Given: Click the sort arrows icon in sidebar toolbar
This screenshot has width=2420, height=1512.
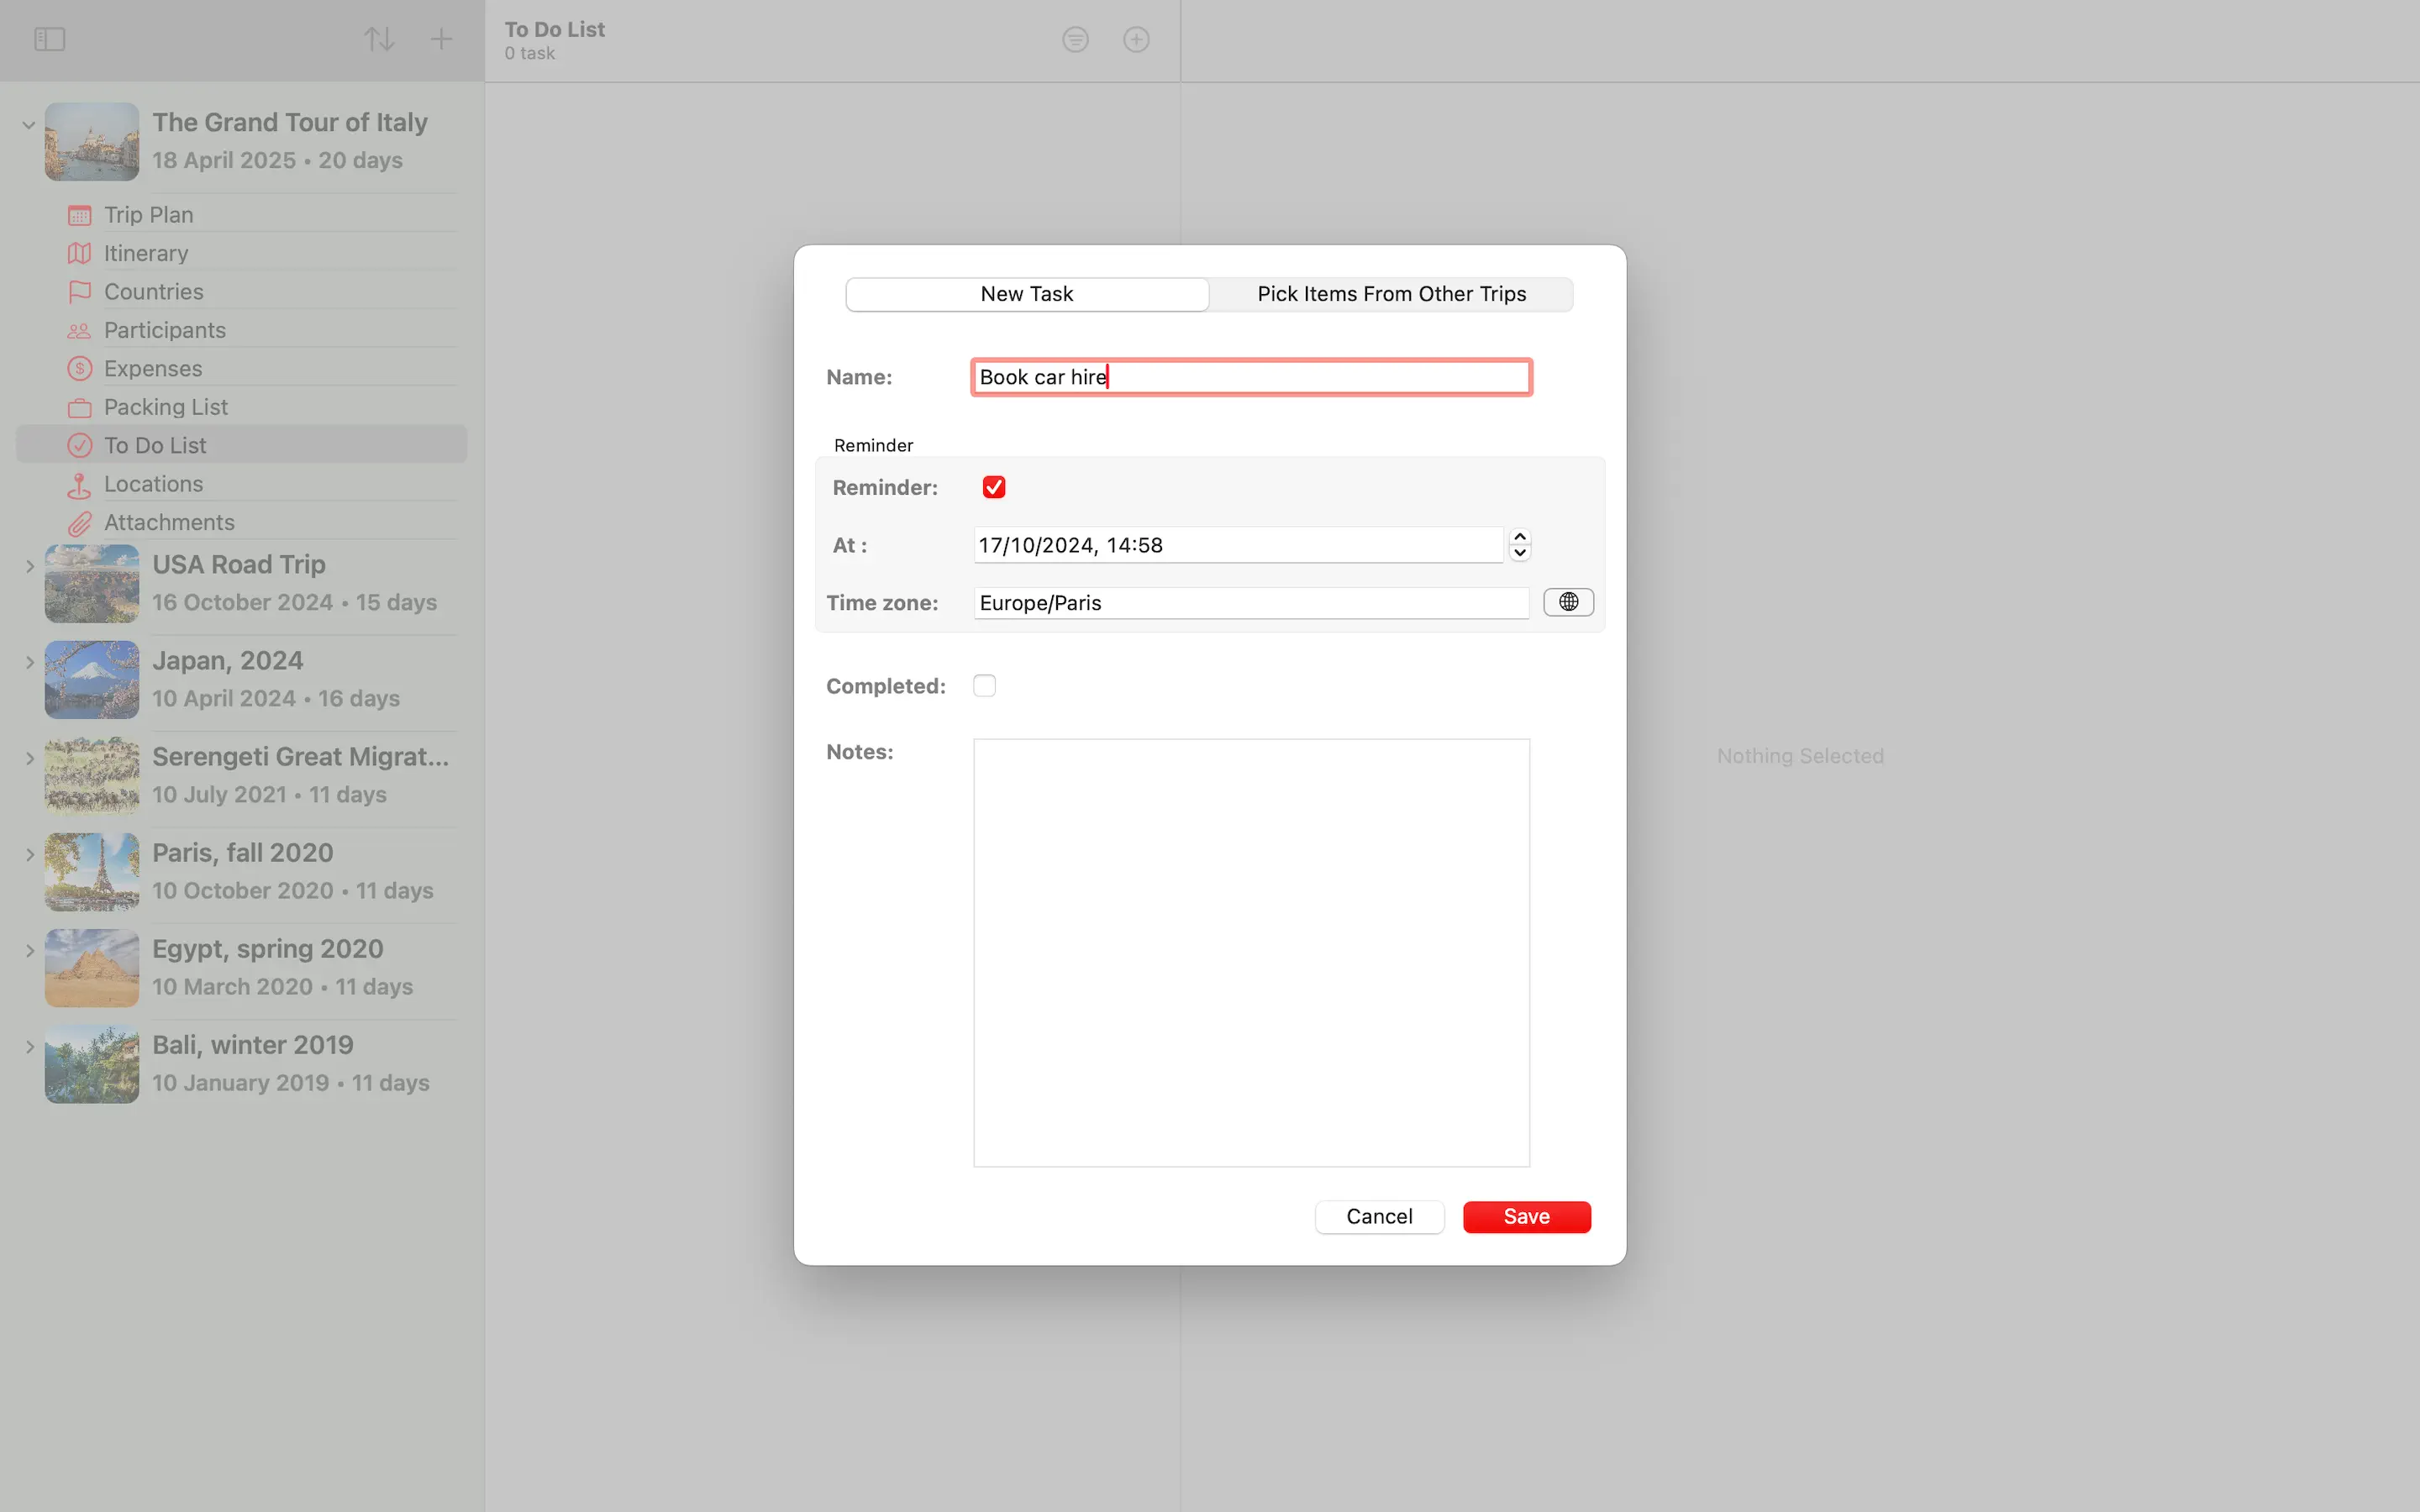Looking at the screenshot, I should [378, 39].
